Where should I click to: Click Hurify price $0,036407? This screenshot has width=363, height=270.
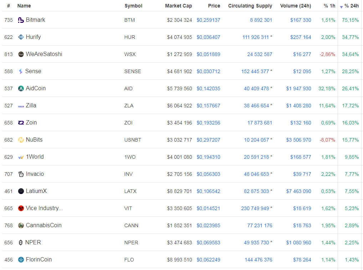pos(208,37)
